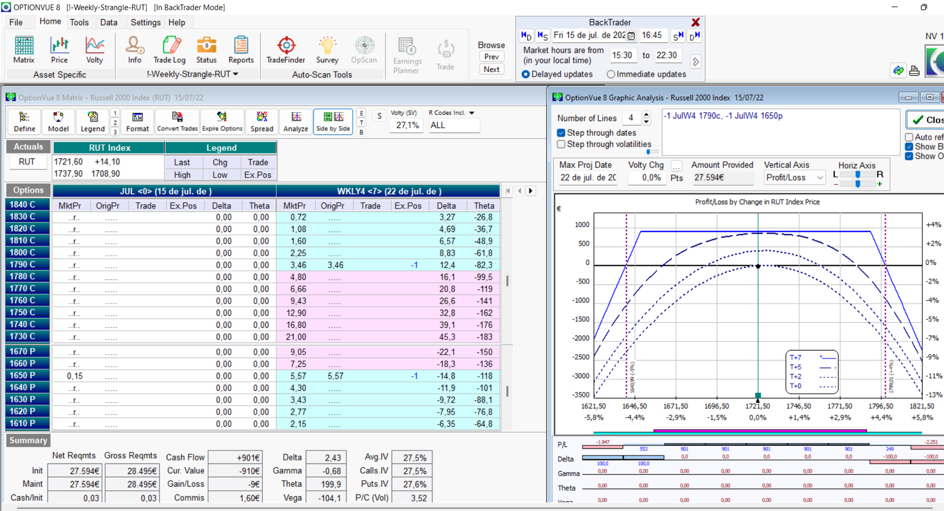Toggle the Show B checkbox
The image size is (944, 511).
pyautogui.click(x=909, y=147)
